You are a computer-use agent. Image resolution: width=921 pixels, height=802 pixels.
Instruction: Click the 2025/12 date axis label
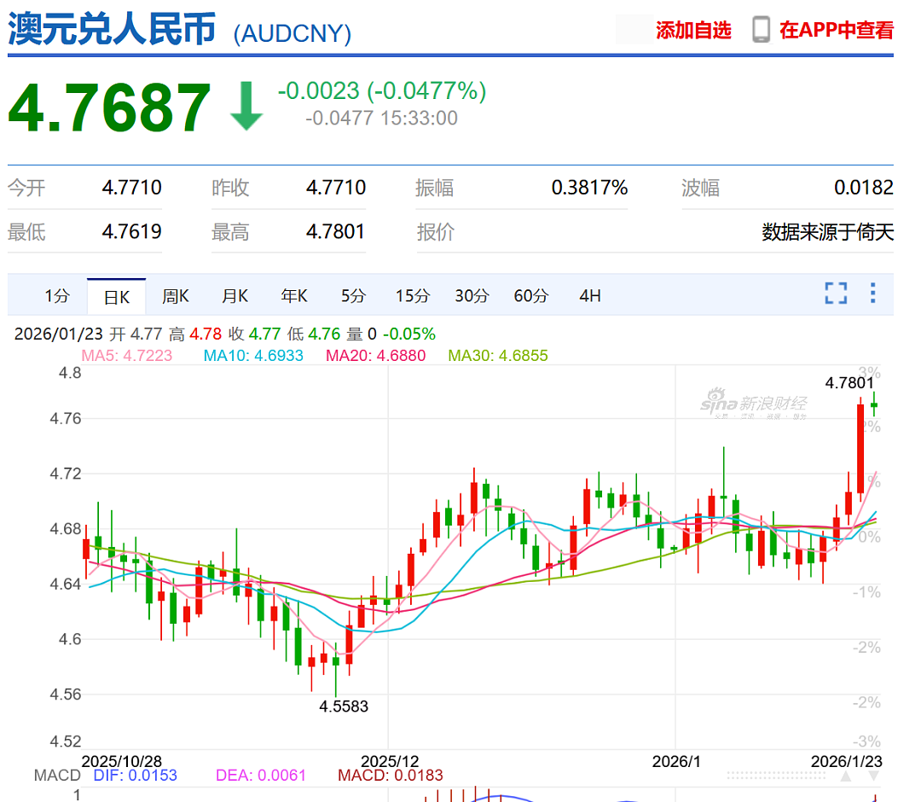click(x=390, y=761)
